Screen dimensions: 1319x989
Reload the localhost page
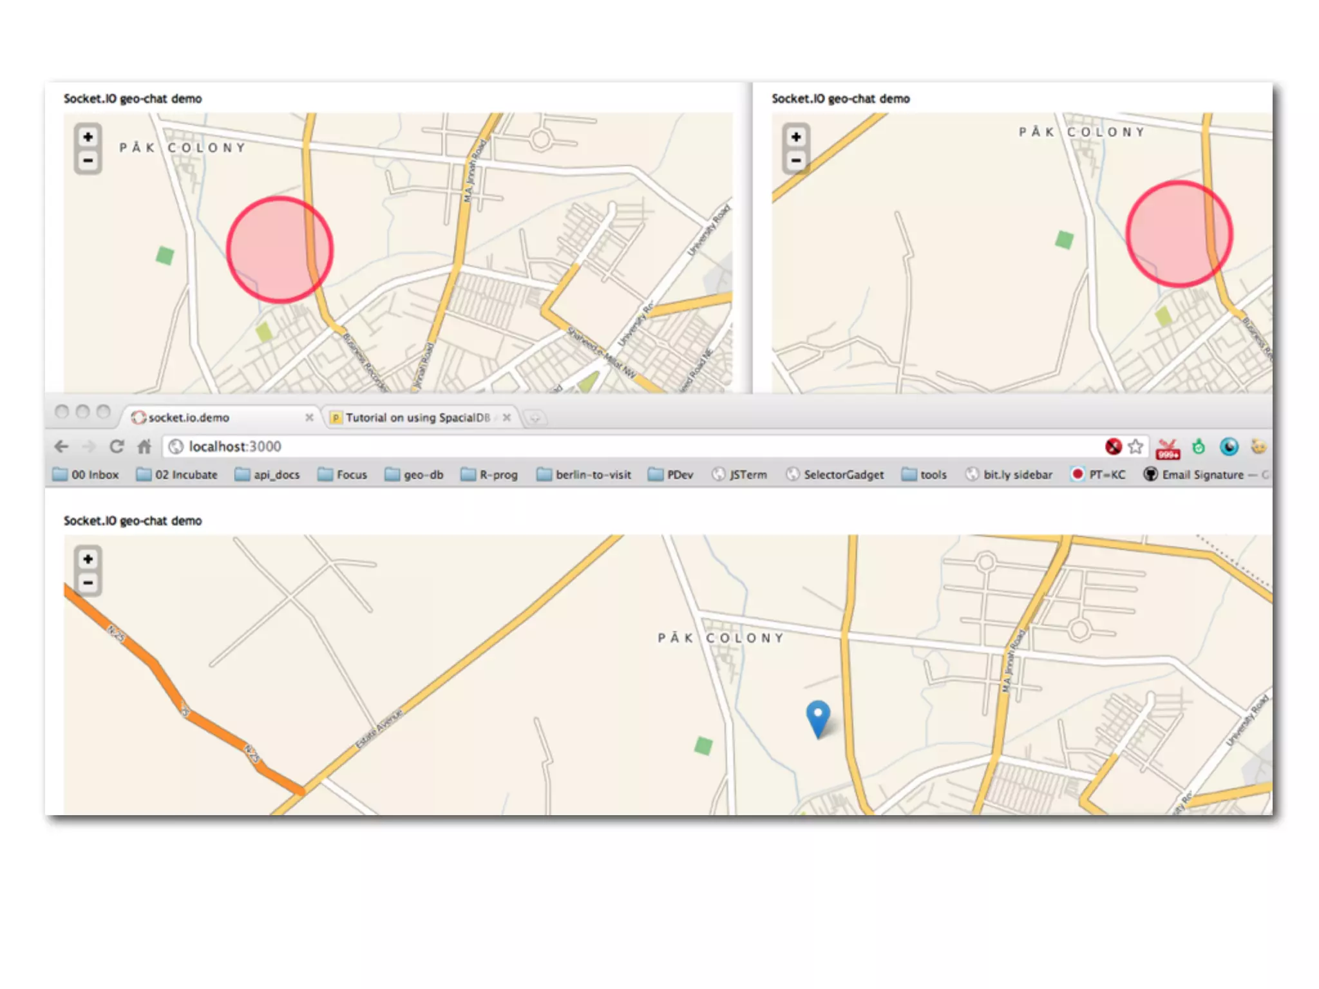117,446
